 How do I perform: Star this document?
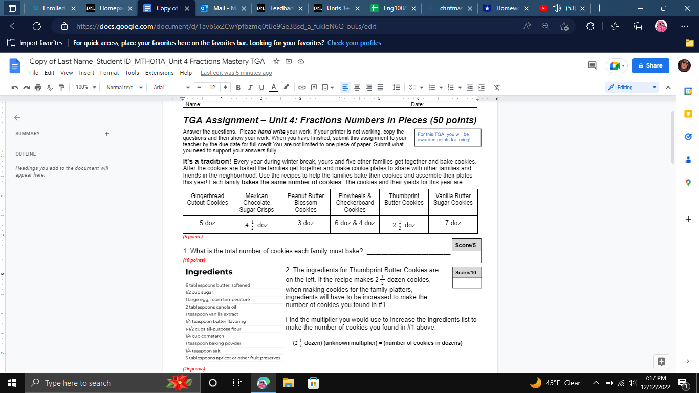pyautogui.click(x=276, y=61)
